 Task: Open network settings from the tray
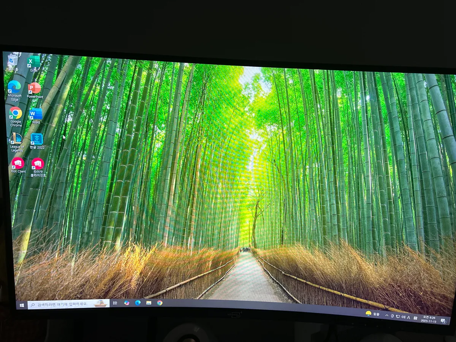(398, 316)
